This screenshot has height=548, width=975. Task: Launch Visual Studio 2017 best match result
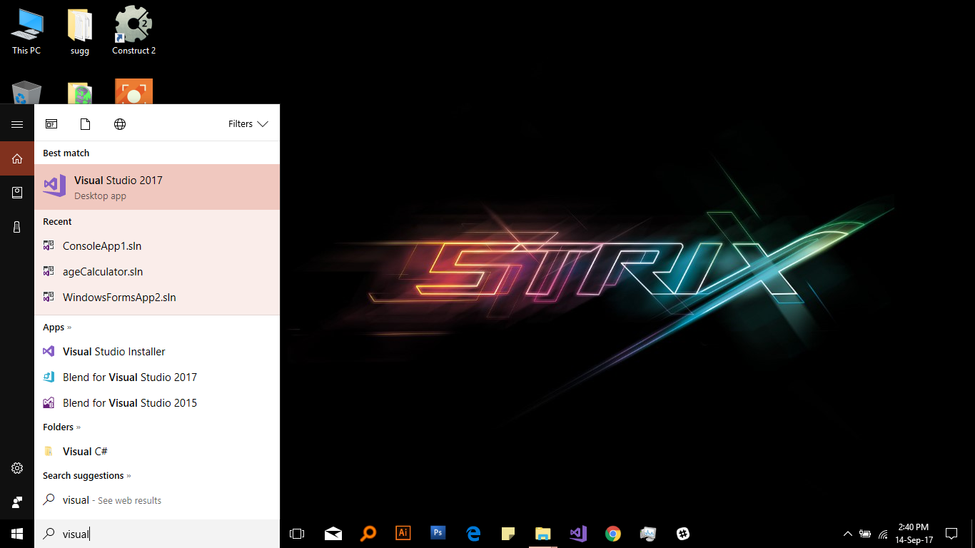tap(157, 187)
